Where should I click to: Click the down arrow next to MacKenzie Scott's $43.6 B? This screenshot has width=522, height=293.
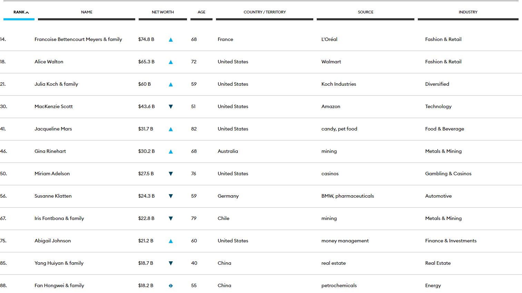[x=170, y=107]
